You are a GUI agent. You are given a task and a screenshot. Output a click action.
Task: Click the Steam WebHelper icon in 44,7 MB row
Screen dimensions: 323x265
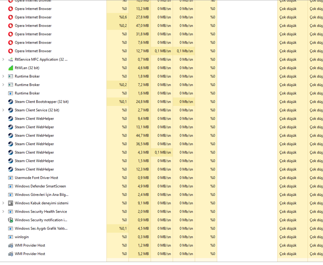pyautogui.click(x=10, y=135)
